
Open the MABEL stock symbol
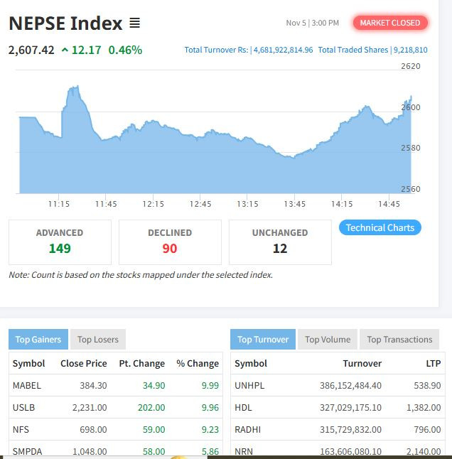(27, 385)
